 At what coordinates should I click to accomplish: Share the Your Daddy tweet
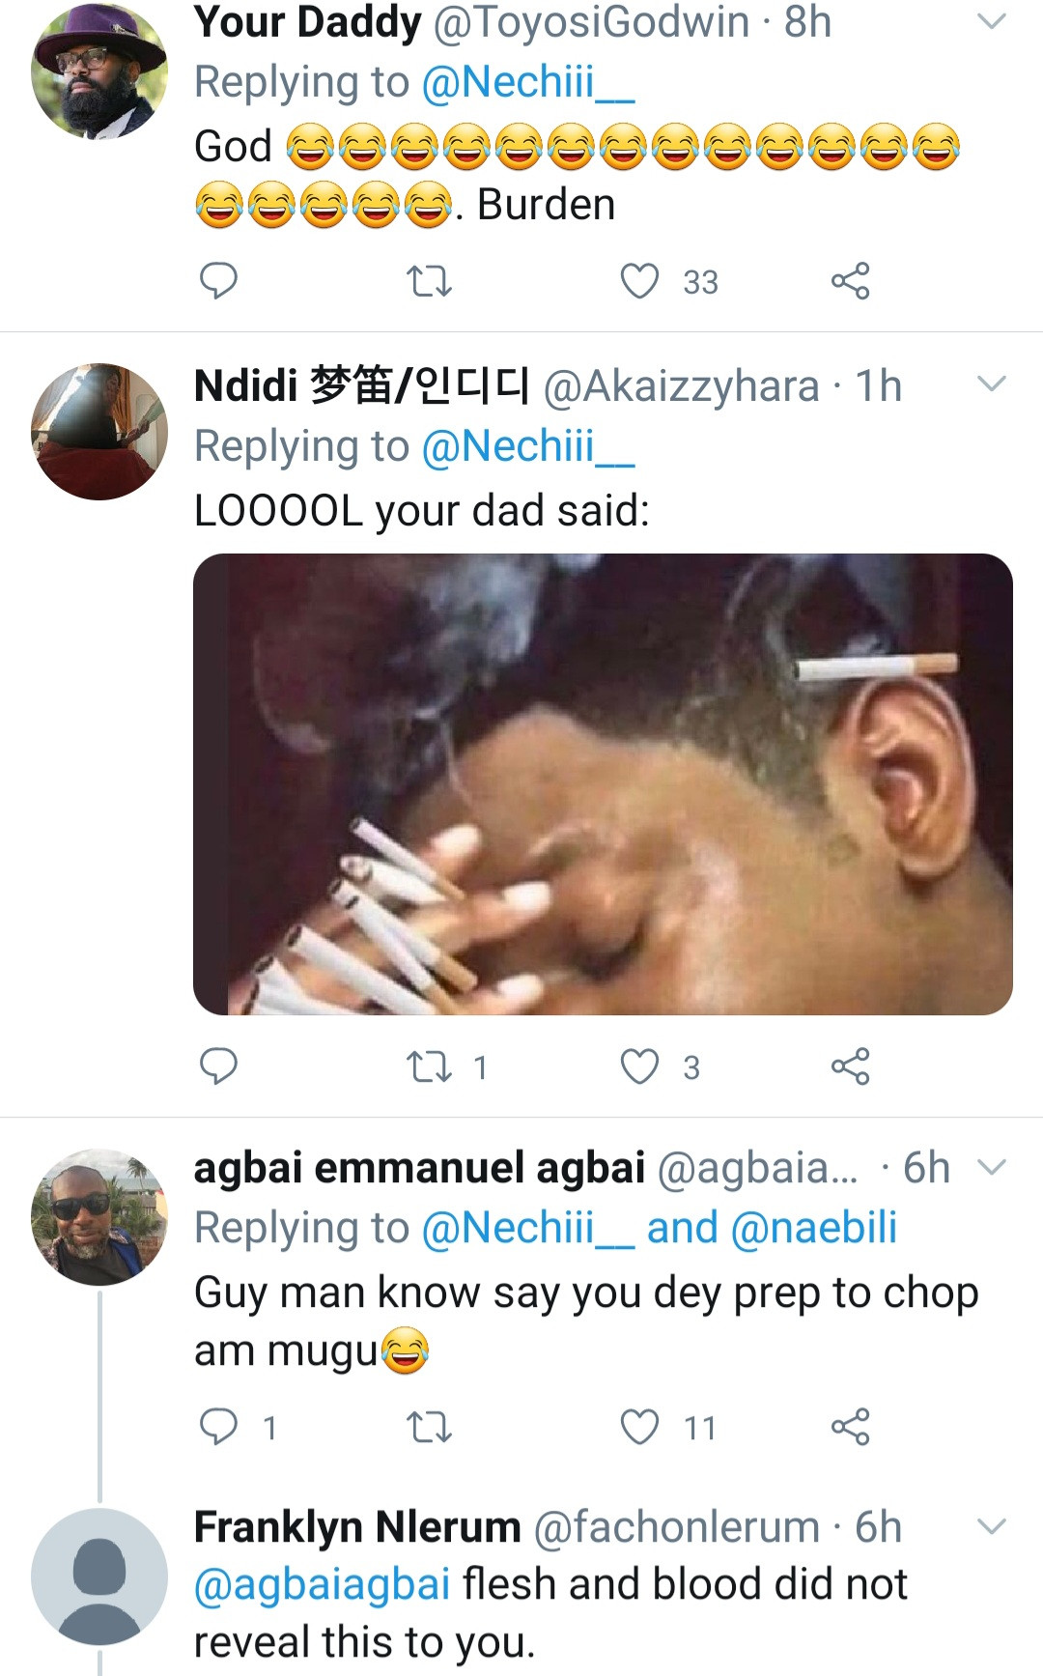pos(850,281)
